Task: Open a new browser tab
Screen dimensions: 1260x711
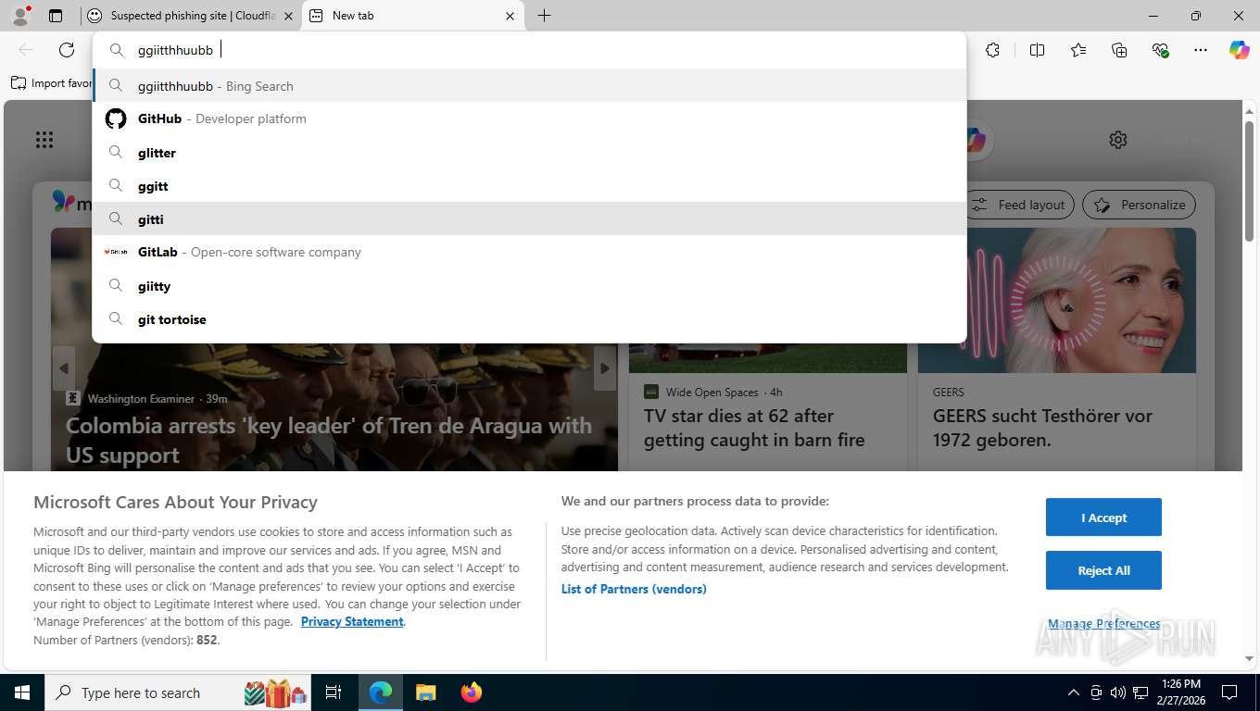Action: pos(544,16)
